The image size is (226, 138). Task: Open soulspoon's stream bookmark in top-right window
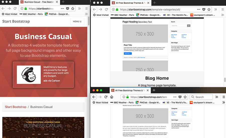point(203,15)
